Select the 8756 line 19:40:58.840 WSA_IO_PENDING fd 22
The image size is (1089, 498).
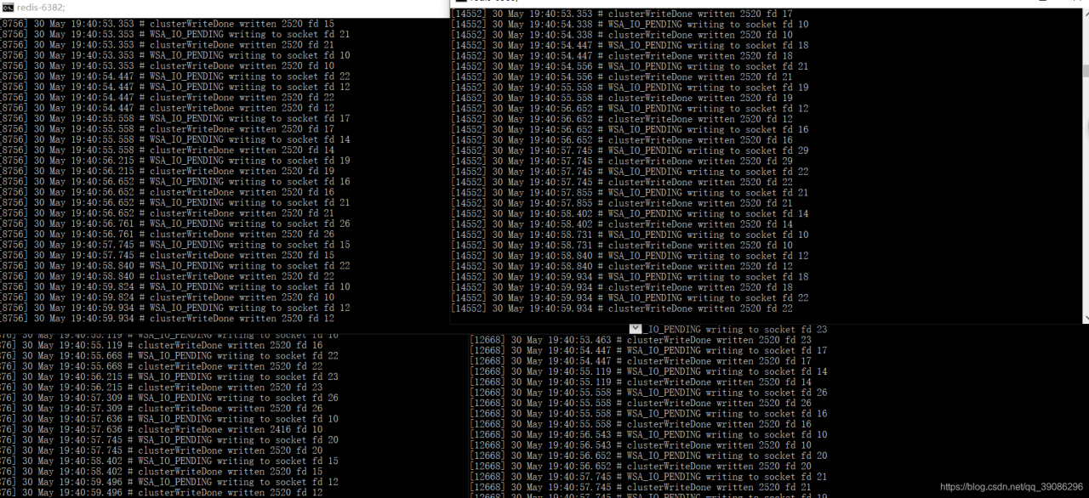point(174,265)
